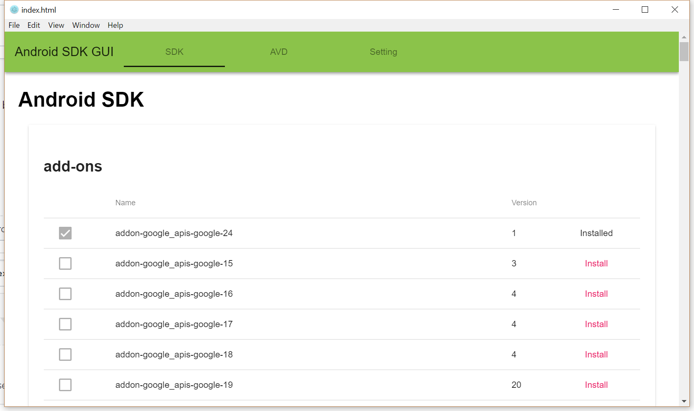Open the Edit menu
This screenshot has height=411, width=694.
34,25
